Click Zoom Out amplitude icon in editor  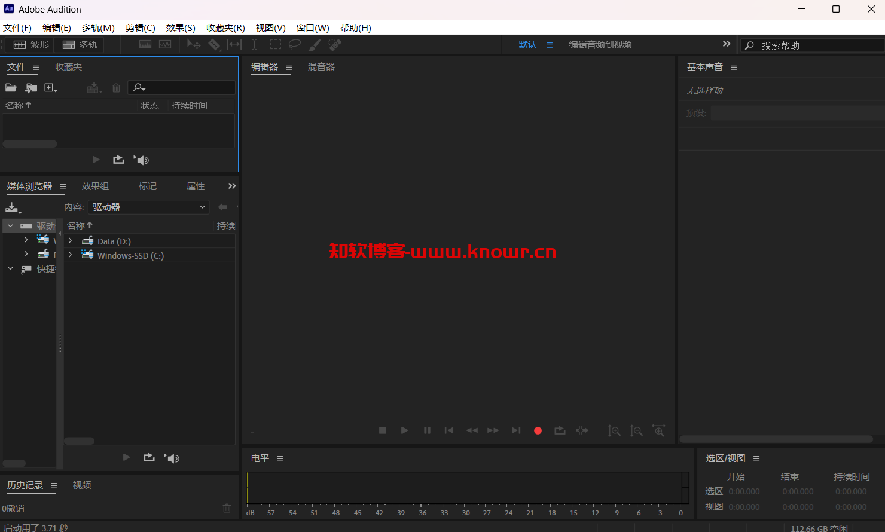[636, 431]
